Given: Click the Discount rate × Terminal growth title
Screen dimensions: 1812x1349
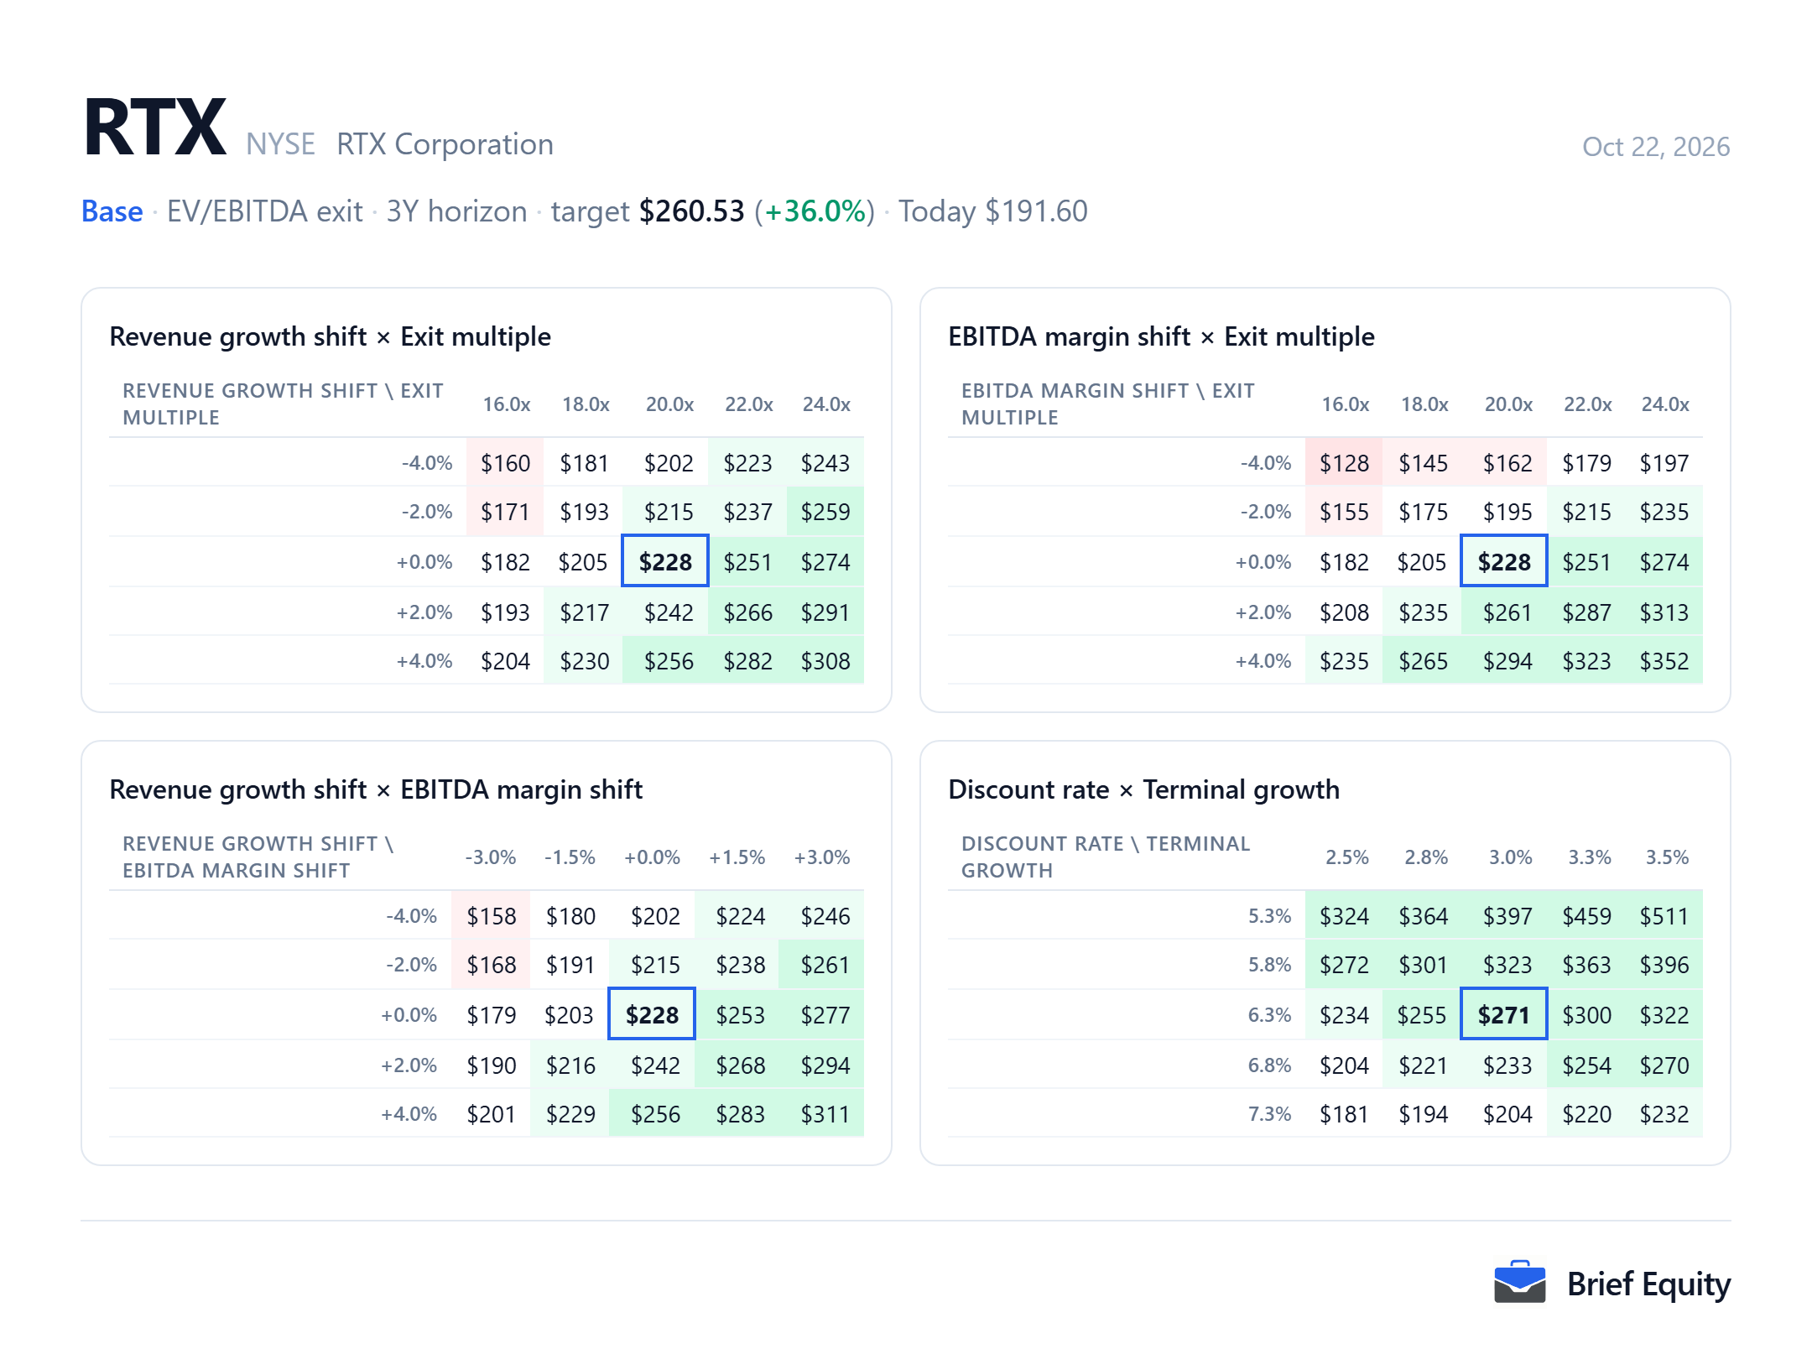Looking at the screenshot, I should tap(1143, 789).
